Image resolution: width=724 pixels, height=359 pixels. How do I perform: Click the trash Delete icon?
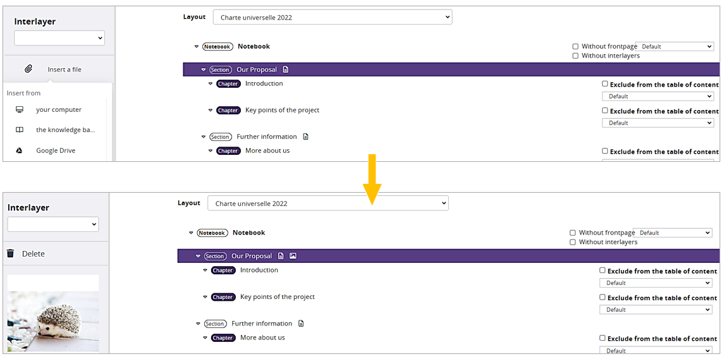coord(11,253)
